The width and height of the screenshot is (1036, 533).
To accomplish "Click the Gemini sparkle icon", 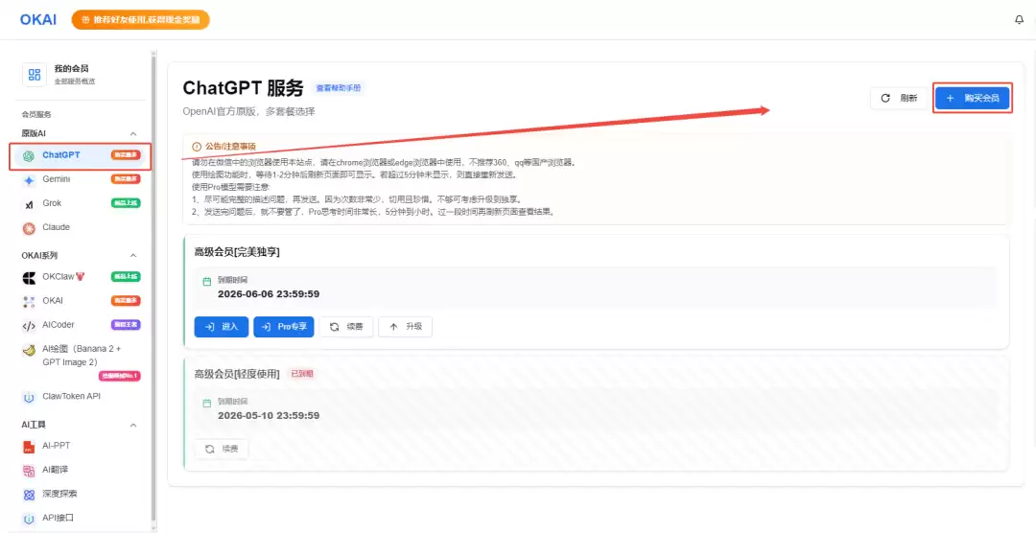I will (x=29, y=179).
